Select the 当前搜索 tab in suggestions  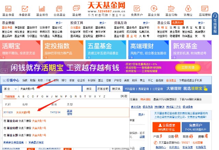pyautogui.click(x=10, y=96)
